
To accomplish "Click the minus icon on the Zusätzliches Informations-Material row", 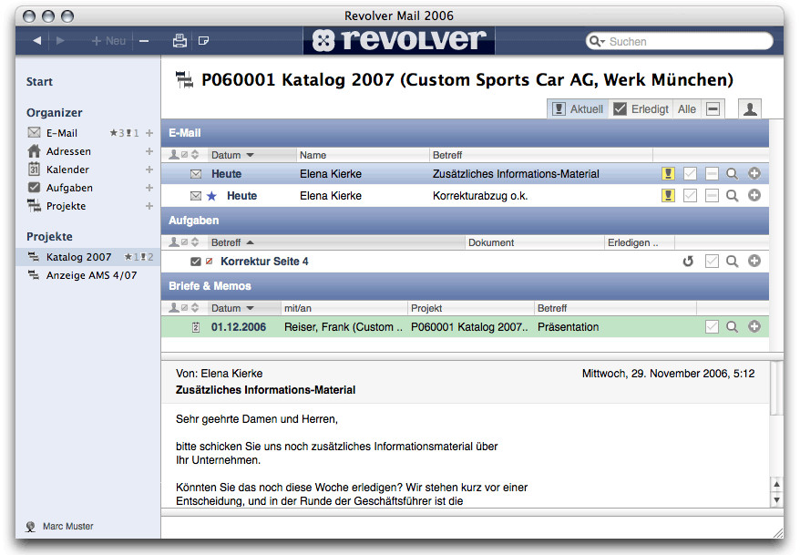I will 712,174.
